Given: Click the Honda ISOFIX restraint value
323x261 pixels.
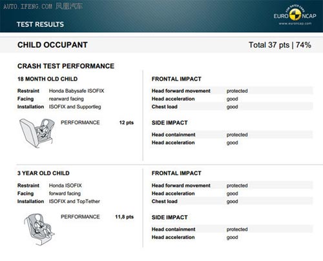Looking at the screenshot, I should click(65, 186).
